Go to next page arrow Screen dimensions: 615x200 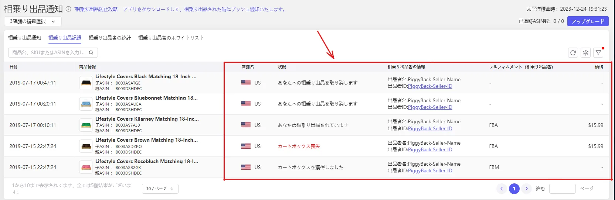527,189
